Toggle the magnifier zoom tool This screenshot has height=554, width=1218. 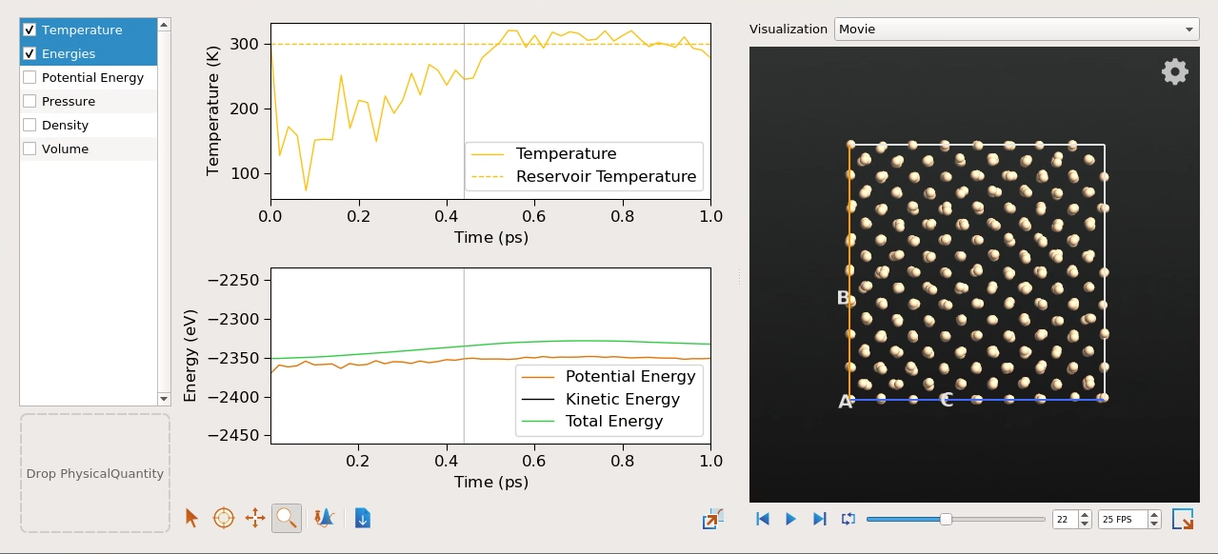click(x=286, y=518)
